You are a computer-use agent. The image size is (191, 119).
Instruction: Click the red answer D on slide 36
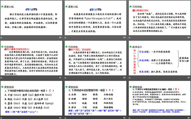point(176,89)
